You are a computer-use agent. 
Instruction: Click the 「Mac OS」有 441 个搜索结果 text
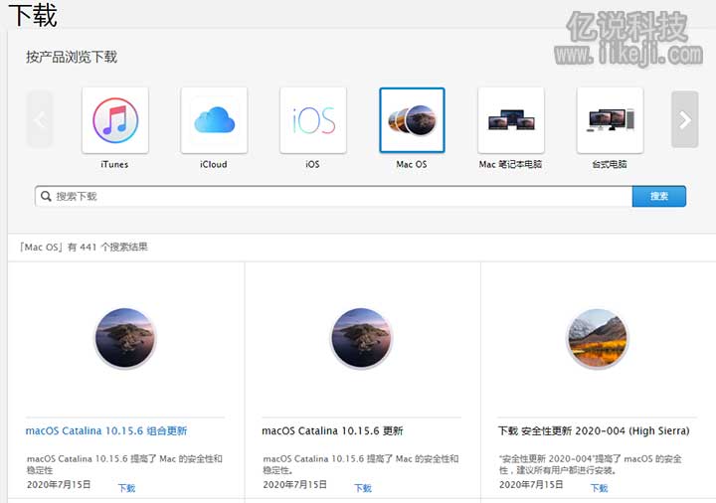coord(84,247)
